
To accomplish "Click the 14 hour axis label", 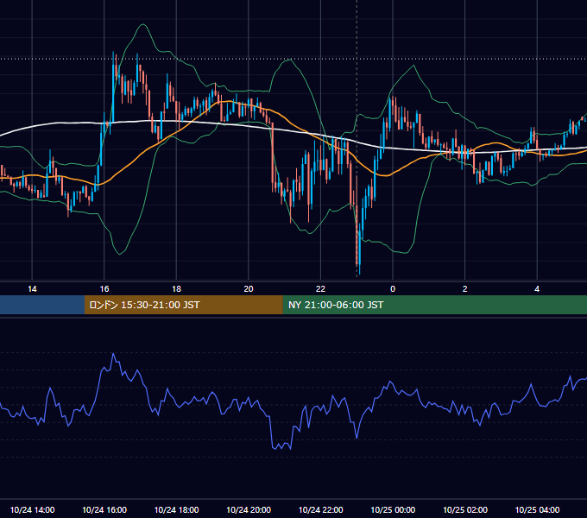I will pos(32,289).
